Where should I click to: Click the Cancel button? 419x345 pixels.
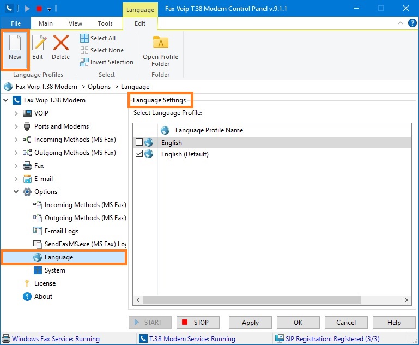pyautogui.click(x=346, y=323)
